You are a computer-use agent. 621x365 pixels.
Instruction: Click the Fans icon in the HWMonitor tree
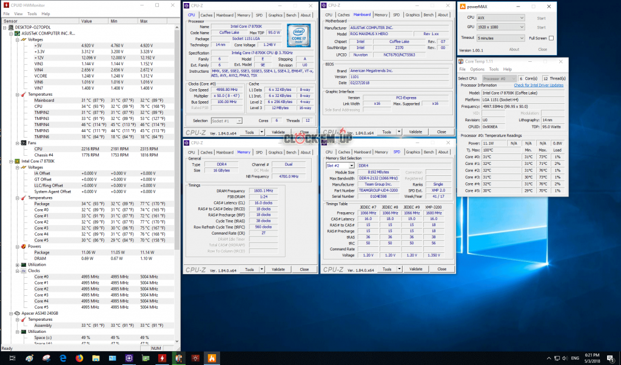[x=22, y=142]
